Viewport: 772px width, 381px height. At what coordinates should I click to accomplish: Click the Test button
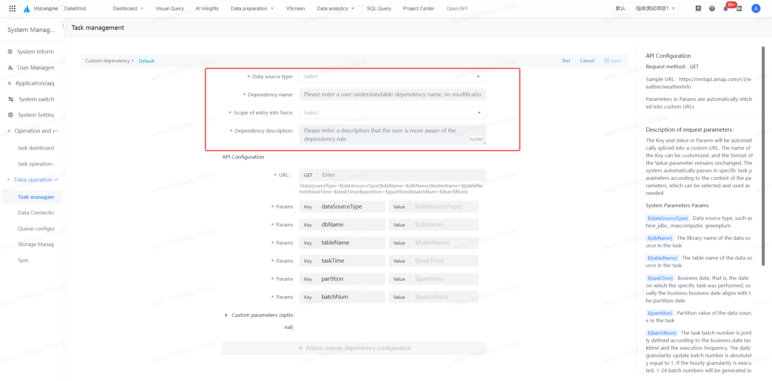[566, 61]
